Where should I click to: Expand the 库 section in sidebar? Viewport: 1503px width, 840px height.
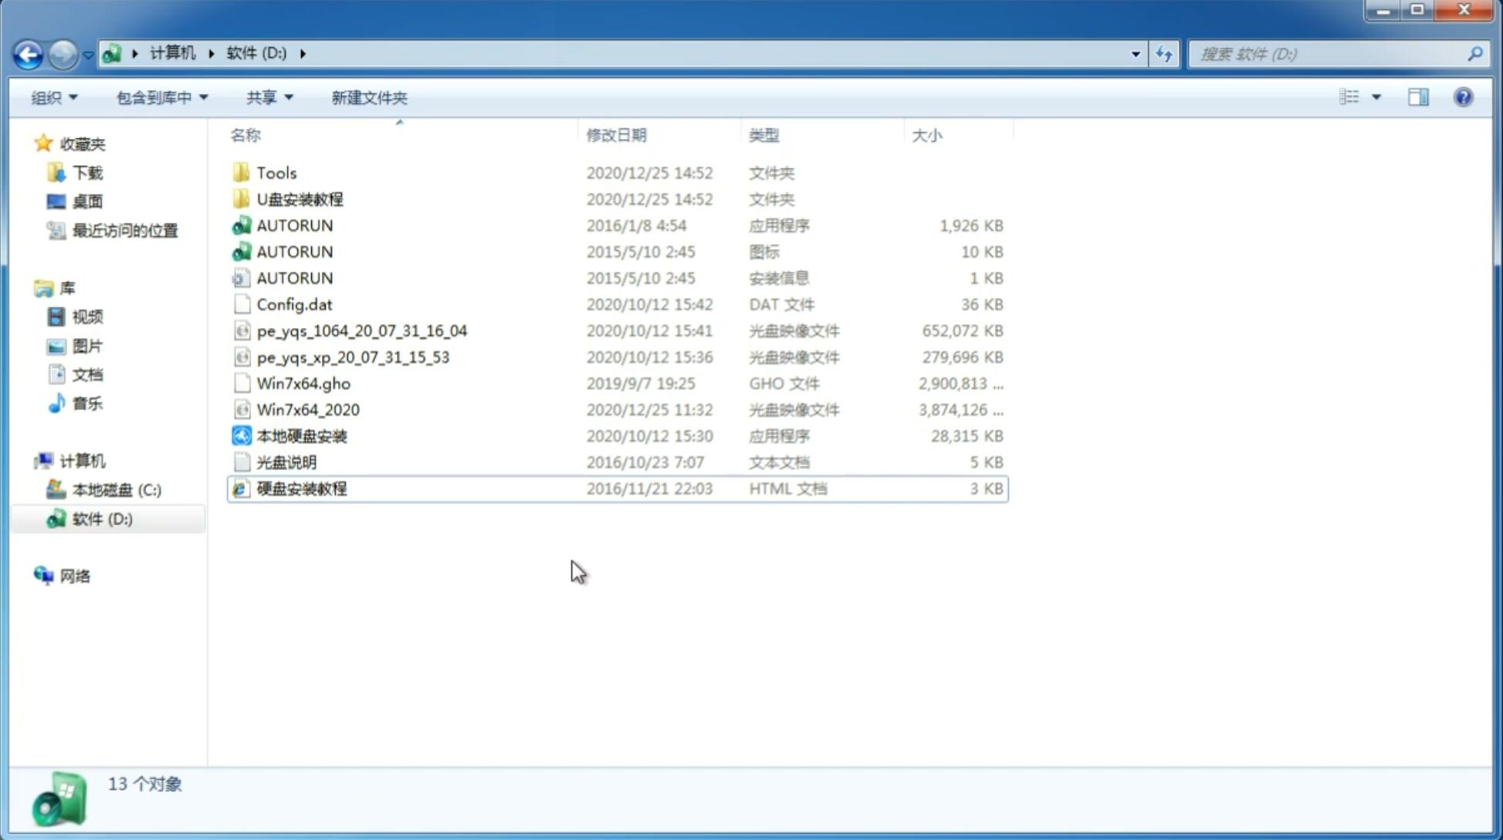point(28,287)
